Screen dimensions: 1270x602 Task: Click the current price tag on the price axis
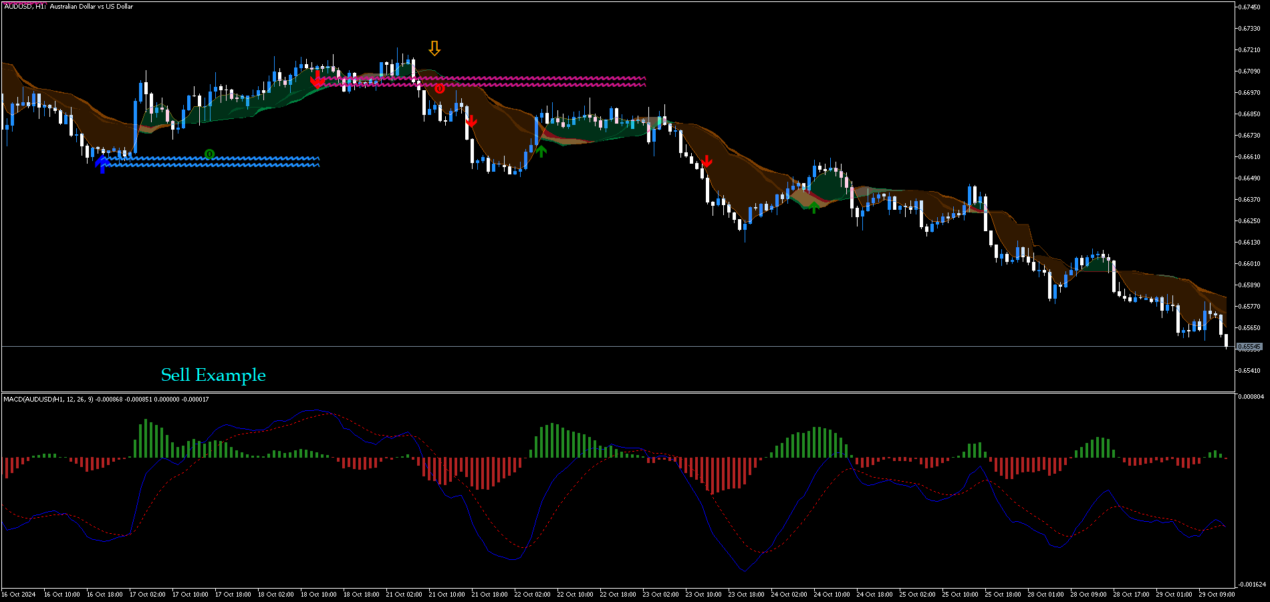pos(1249,347)
